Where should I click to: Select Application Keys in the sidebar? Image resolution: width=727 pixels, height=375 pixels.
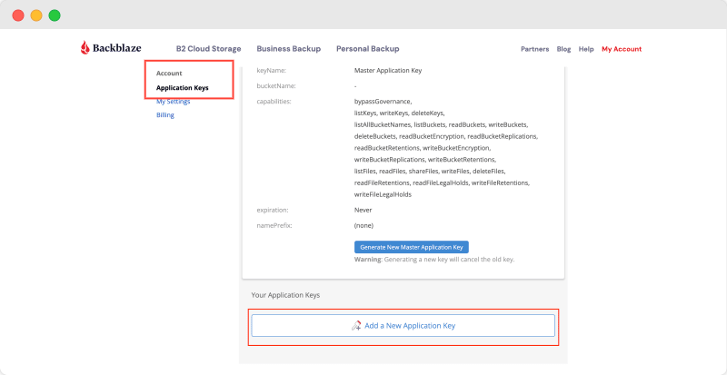[182, 88]
